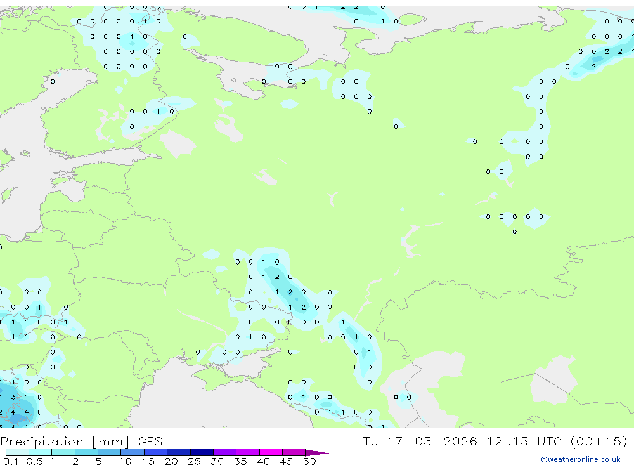Click the legend label '30'
This screenshot has width=634, height=465.
pos(217,461)
